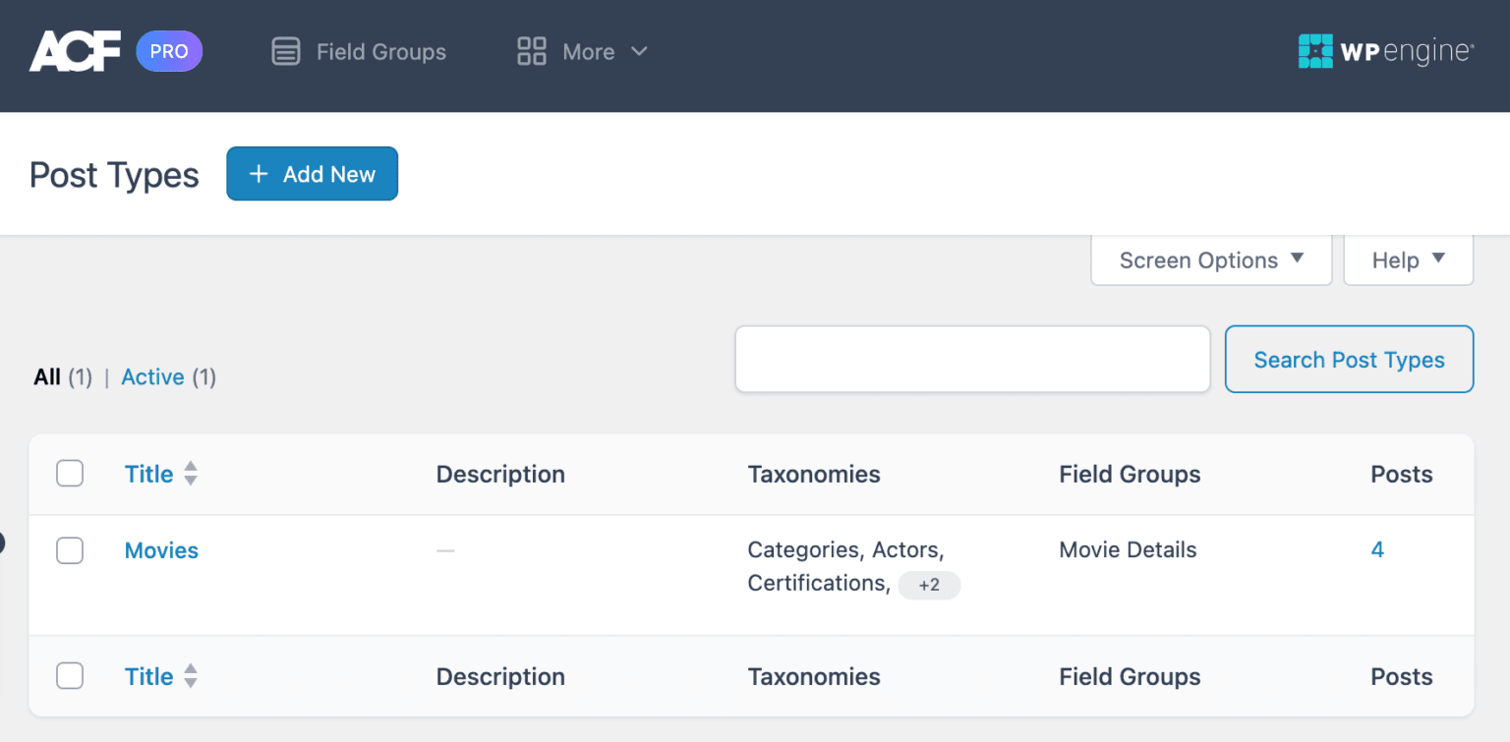The height and width of the screenshot is (742, 1510).
Task: Expand the Help dropdown
Action: (x=1408, y=259)
